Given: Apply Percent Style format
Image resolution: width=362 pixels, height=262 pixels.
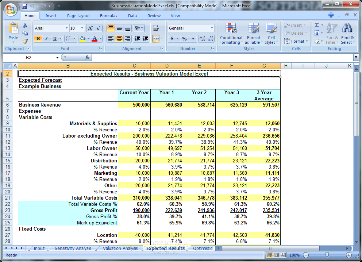Looking at the screenshot, I should click(x=184, y=39).
